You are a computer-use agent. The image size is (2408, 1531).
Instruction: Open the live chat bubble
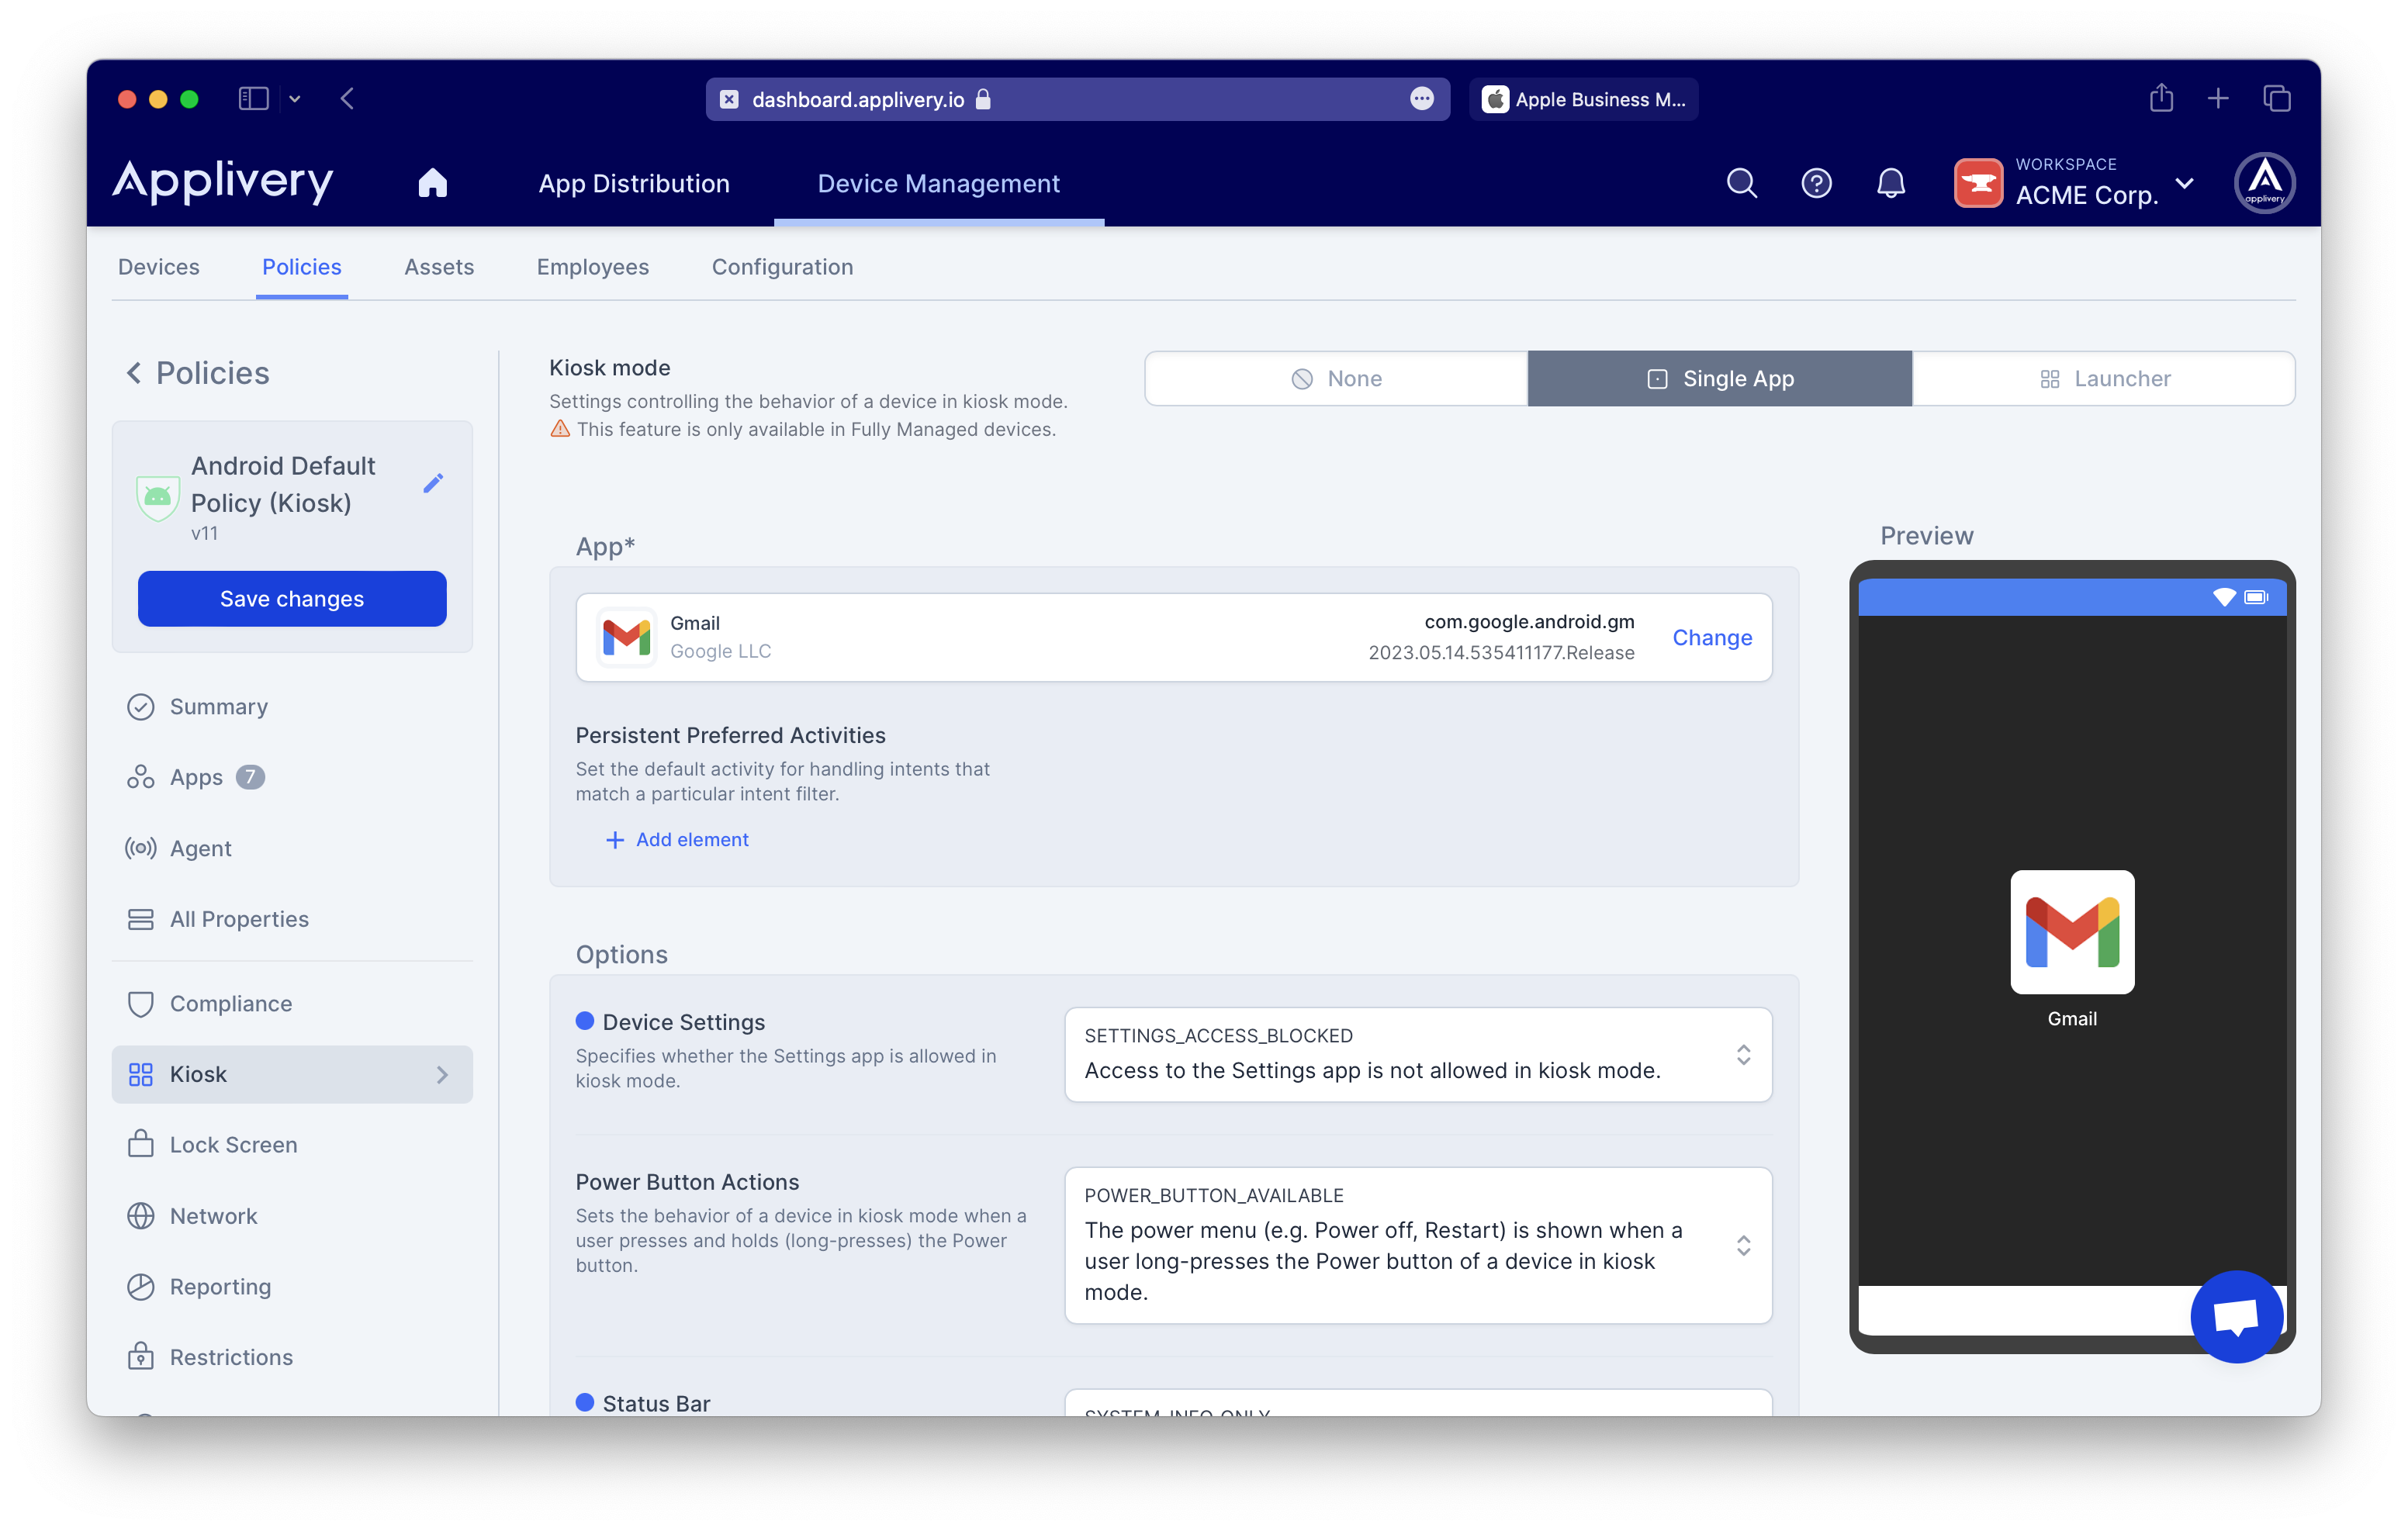point(2236,1316)
